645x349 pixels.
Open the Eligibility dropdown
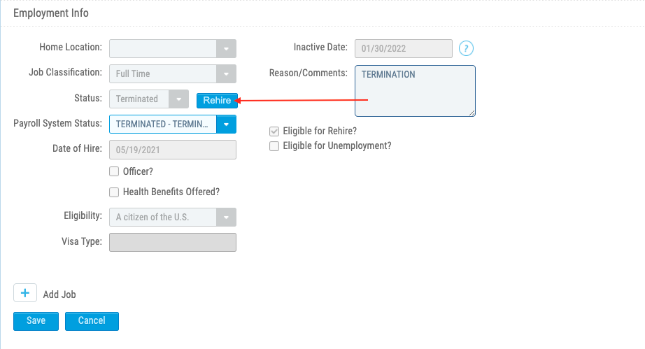click(226, 218)
